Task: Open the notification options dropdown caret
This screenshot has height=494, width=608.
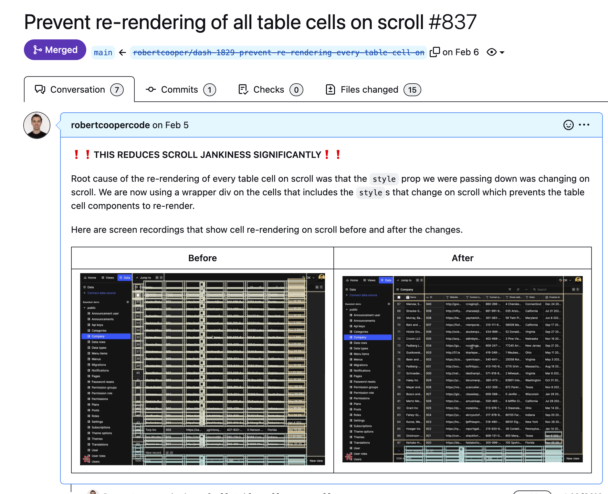Action: [x=501, y=52]
